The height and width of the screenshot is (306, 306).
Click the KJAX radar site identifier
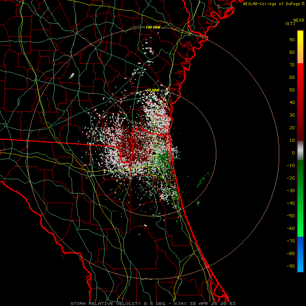[x=181, y=304]
